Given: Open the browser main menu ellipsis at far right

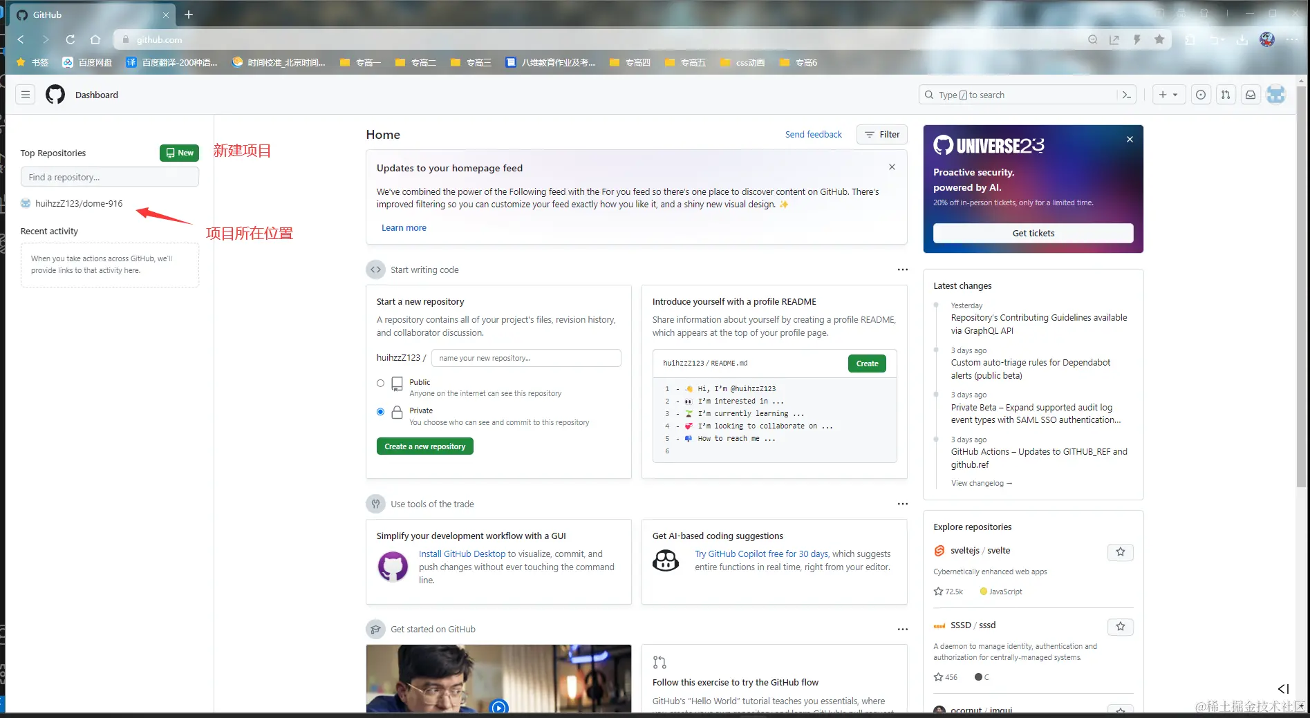Looking at the screenshot, I should [x=1292, y=39].
